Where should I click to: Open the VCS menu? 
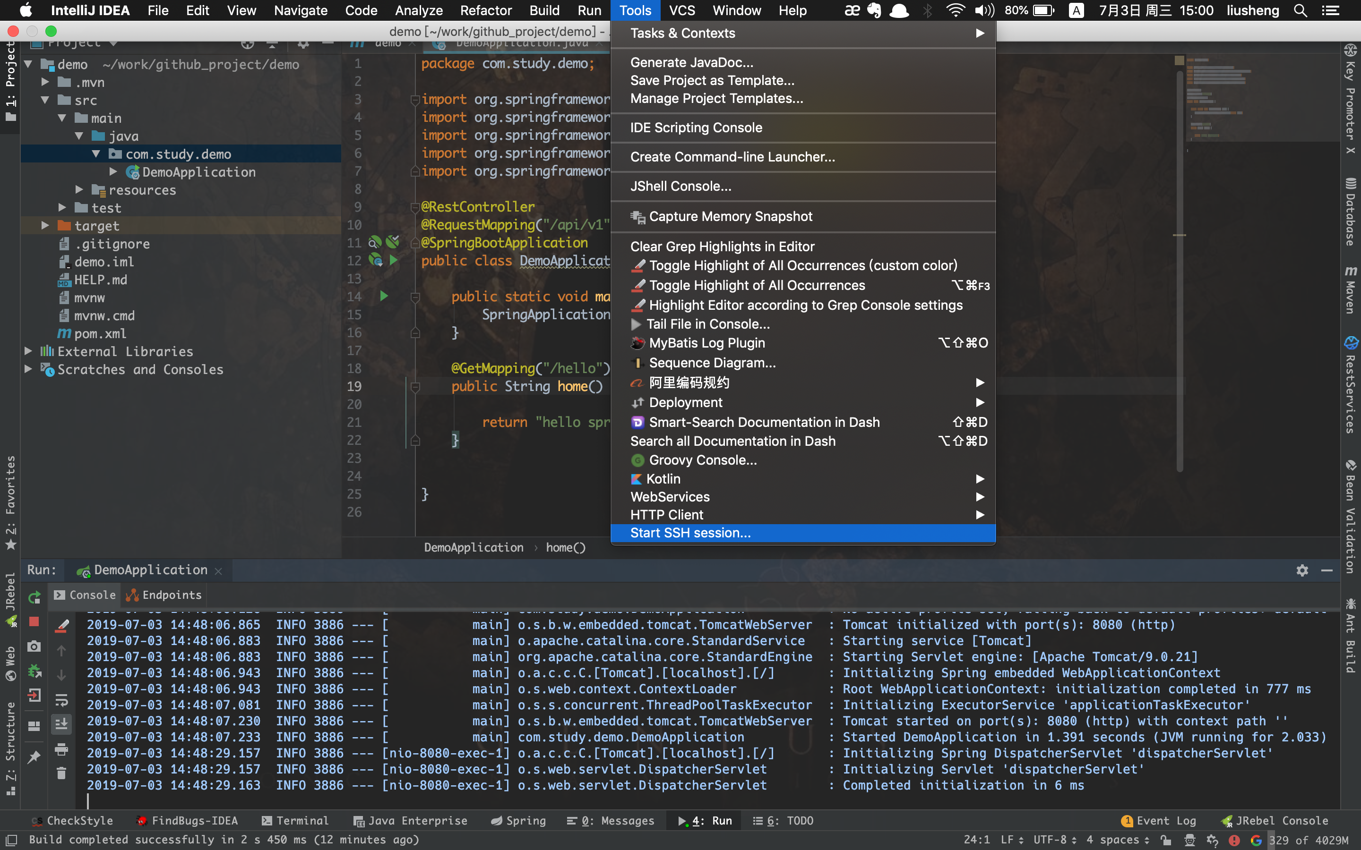681,10
